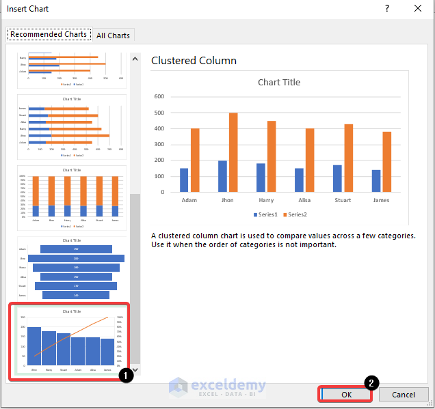Click the Series2 orange legend marker

pos(285,214)
